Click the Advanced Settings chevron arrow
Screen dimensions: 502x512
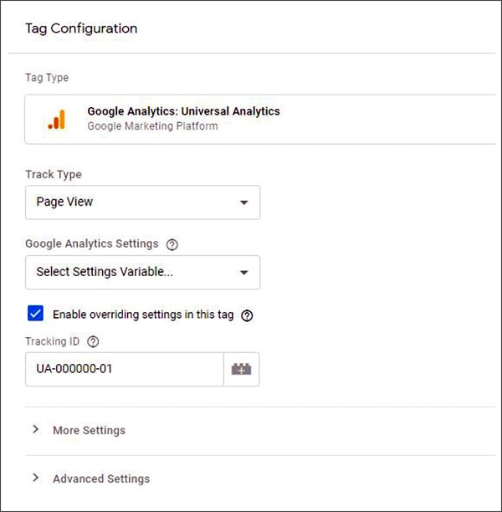(36, 478)
